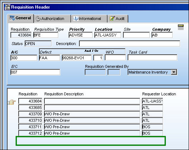The image size is (189, 150).
Task: Click the Priority field showing ADVISE
Action: pyautogui.click(x=81, y=35)
